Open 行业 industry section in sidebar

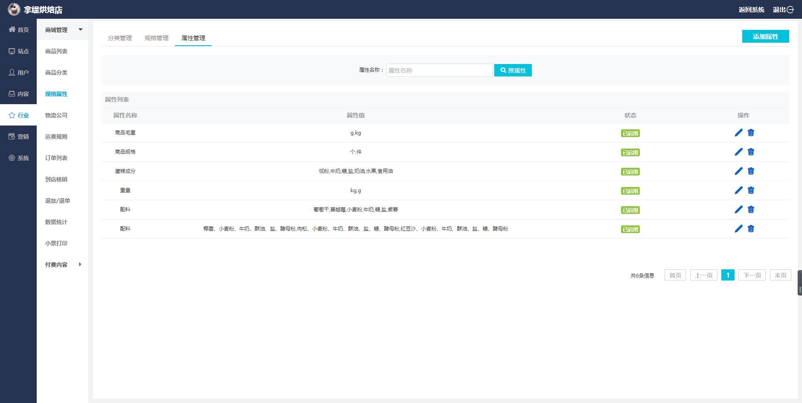(x=18, y=115)
